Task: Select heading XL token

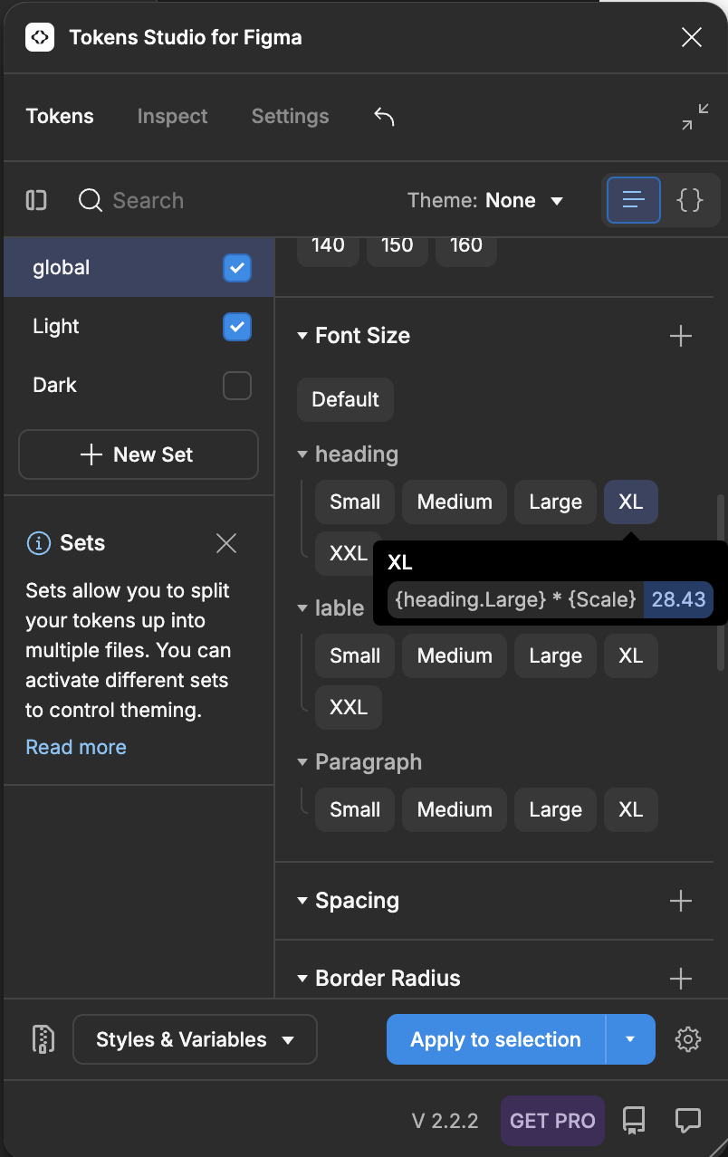Action: pos(630,502)
